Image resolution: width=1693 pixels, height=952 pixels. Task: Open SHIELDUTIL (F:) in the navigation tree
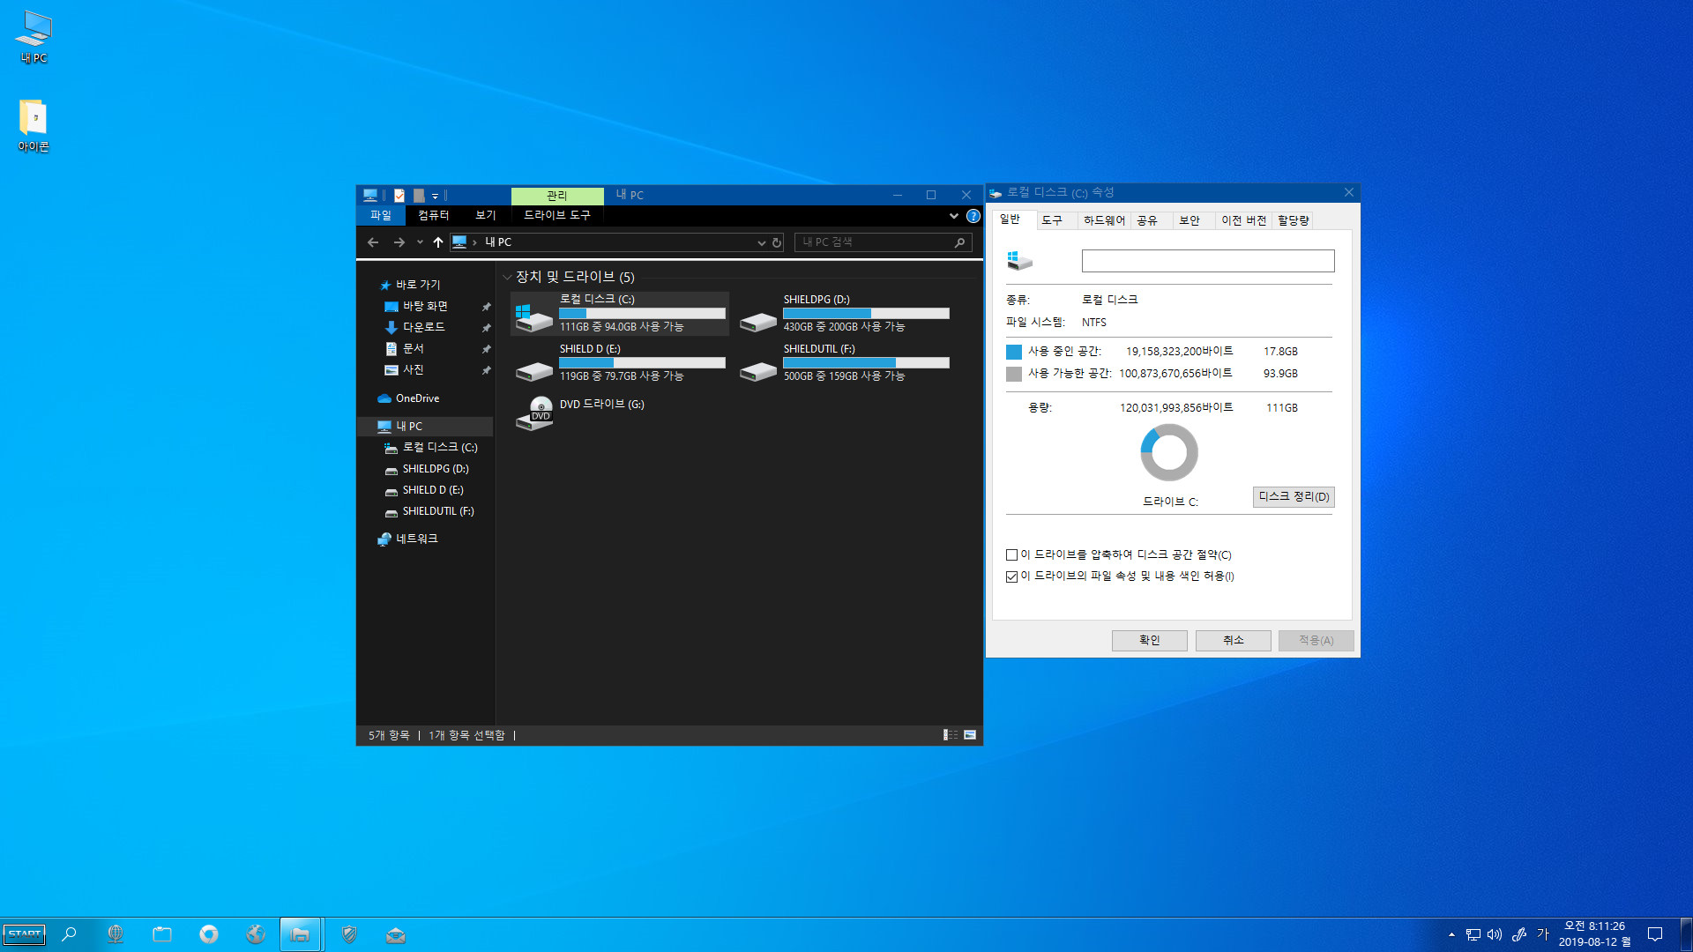pyautogui.click(x=438, y=511)
